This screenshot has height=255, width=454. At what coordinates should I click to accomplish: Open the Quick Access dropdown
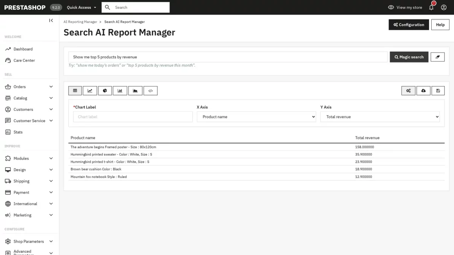pos(81,7)
